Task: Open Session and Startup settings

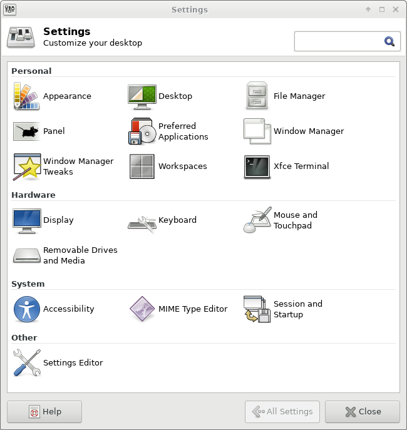Action: pyautogui.click(x=283, y=309)
